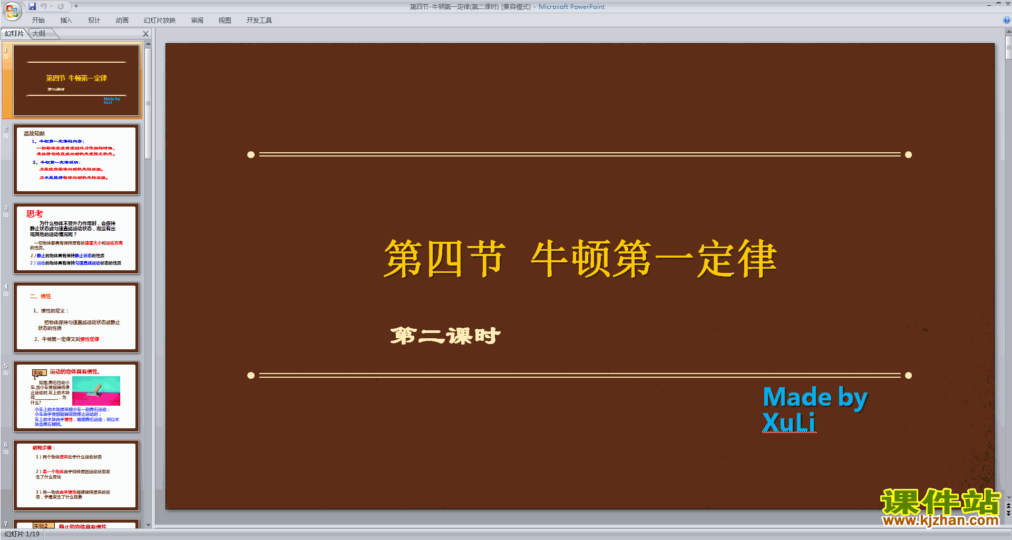Switch to the 幻灯片 pane tab
This screenshot has height=540, width=1012.
click(14, 34)
